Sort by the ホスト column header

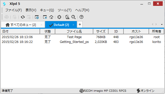click(136, 32)
